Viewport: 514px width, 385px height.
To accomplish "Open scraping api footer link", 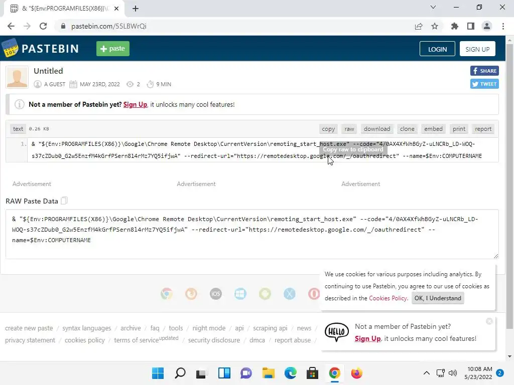I will pos(270,328).
